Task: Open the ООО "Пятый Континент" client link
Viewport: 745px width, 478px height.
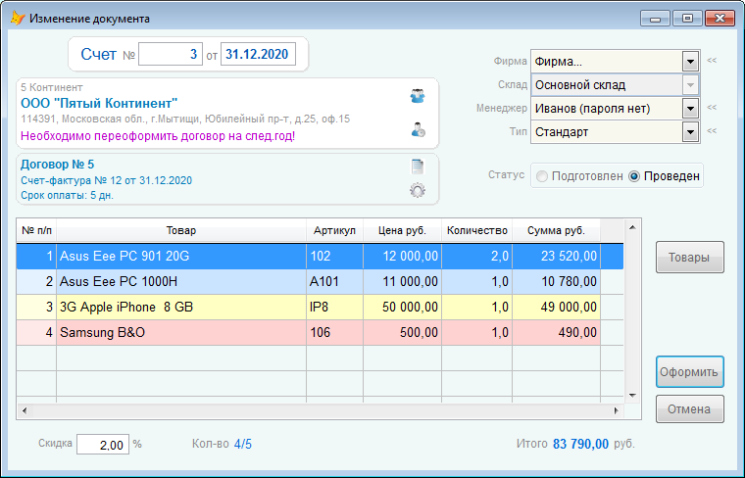Action: 99,103
